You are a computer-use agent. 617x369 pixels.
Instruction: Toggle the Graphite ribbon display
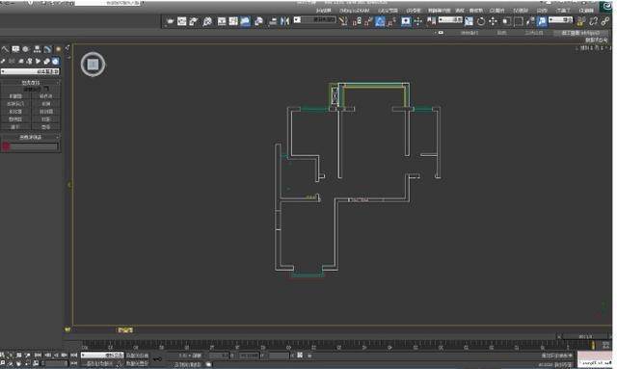(x=245, y=21)
